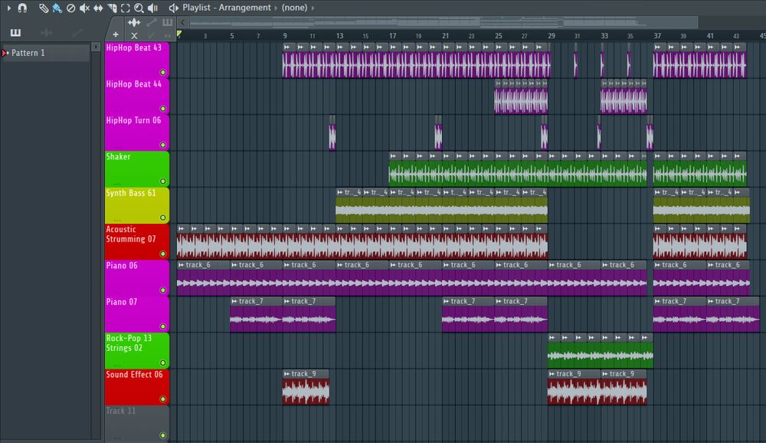Click the scroll-left arrow beside the overview

[182, 22]
